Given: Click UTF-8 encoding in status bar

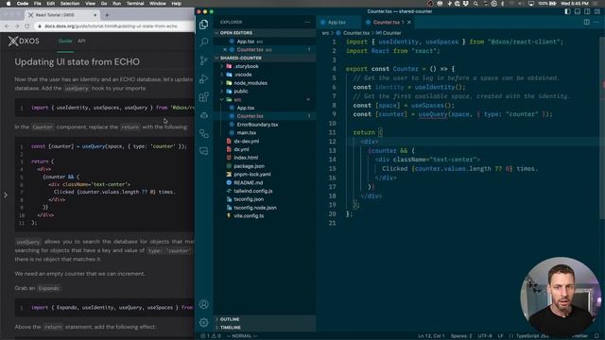Looking at the screenshot, I should [x=485, y=336].
